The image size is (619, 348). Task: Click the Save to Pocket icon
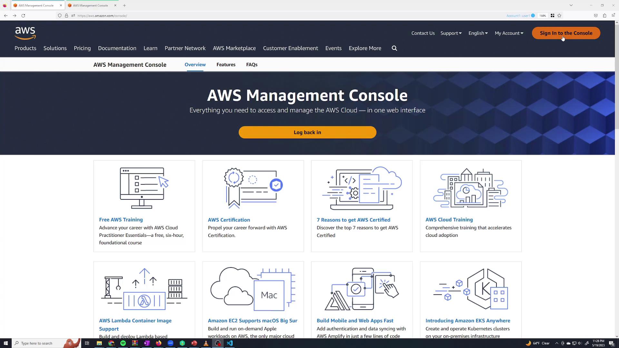(596, 15)
